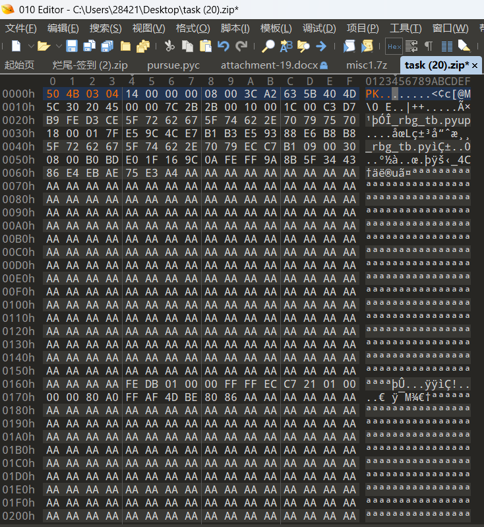Click the Close file folder icon

125,46
